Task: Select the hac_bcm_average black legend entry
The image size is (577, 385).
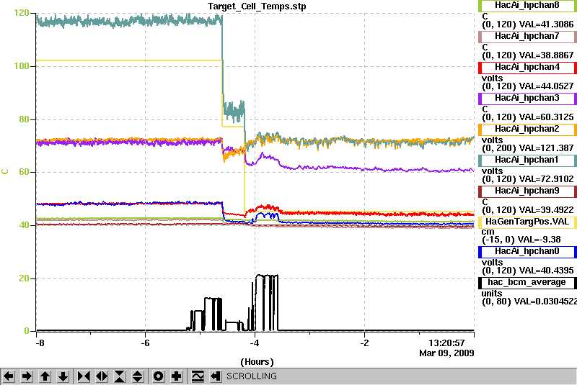Action: pos(527,283)
